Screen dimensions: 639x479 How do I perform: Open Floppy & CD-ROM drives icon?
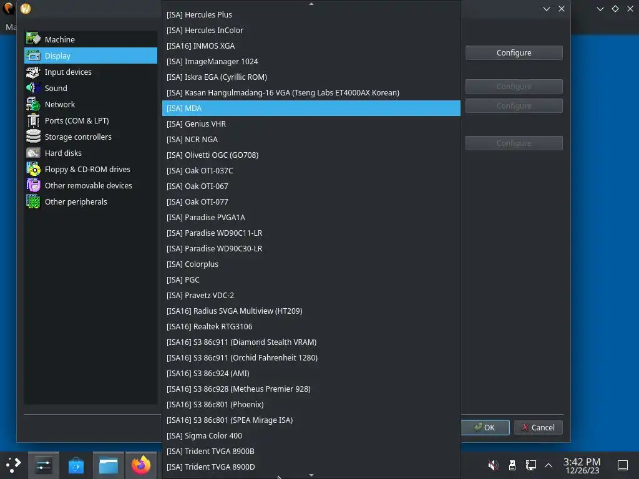point(34,169)
